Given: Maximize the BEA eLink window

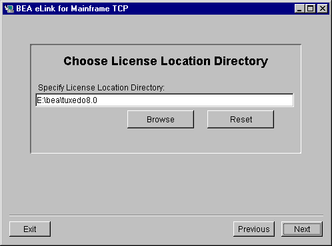Looking at the screenshot, I should (x=310, y=9).
